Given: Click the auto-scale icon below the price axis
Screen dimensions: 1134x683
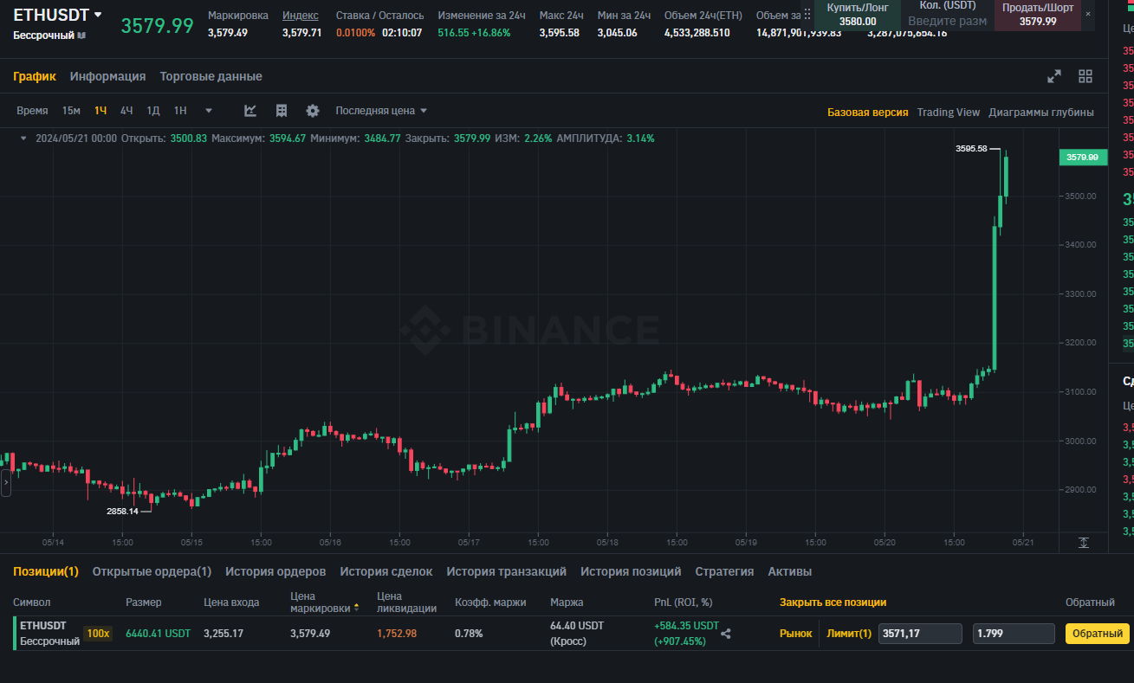Looking at the screenshot, I should (x=1084, y=543).
